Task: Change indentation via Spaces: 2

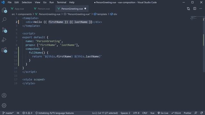Action: tap(125, 113)
